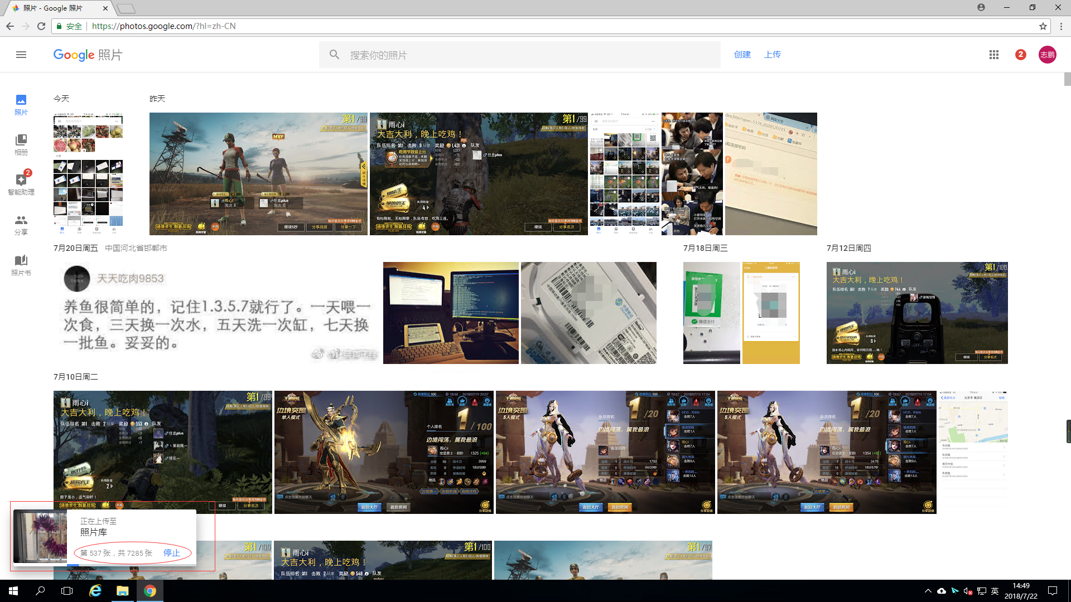Select the 7月10日周二 date heading
The height and width of the screenshot is (602, 1071).
pos(76,377)
